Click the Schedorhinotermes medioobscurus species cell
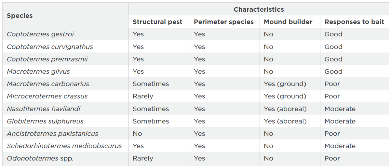 [64, 146]
